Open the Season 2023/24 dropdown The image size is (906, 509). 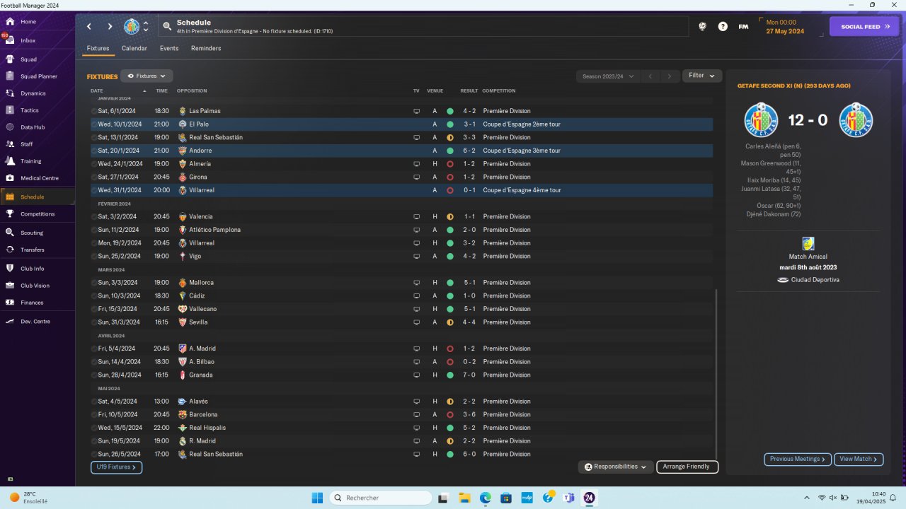[607, 76]
